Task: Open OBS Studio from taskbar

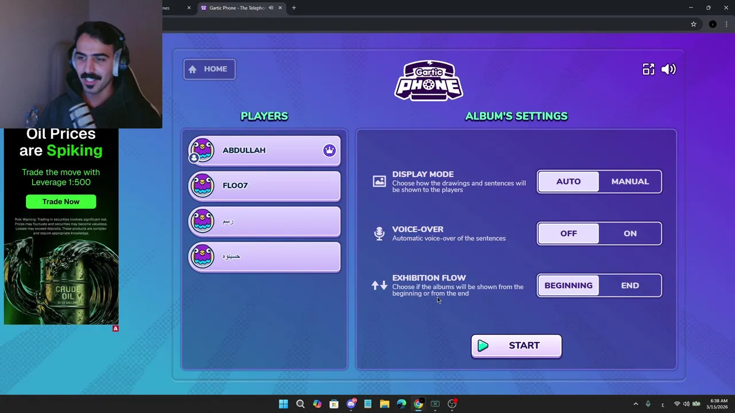Action: click(x=452, y=404)
